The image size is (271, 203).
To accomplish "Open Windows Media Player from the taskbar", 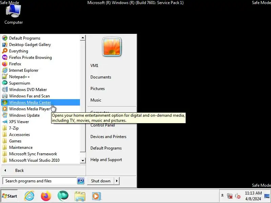I will [97, 196].
